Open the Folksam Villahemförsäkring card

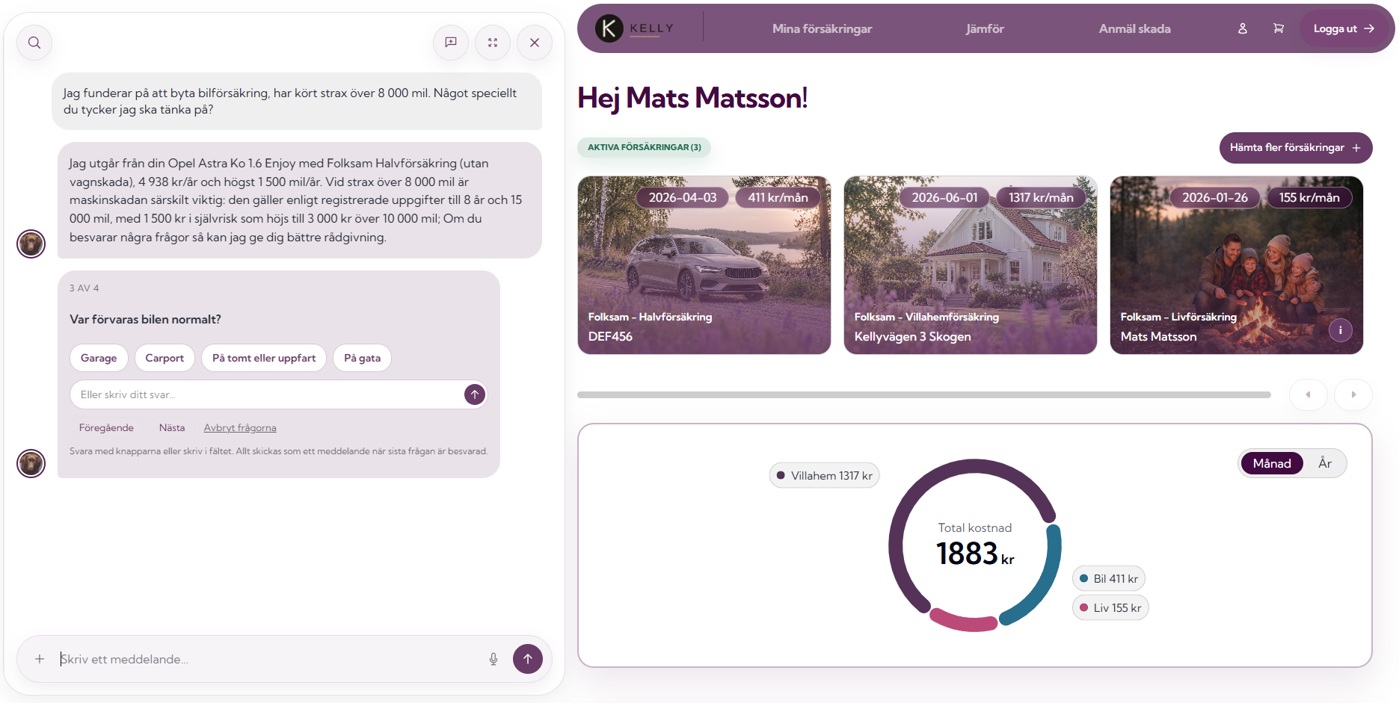971,265
